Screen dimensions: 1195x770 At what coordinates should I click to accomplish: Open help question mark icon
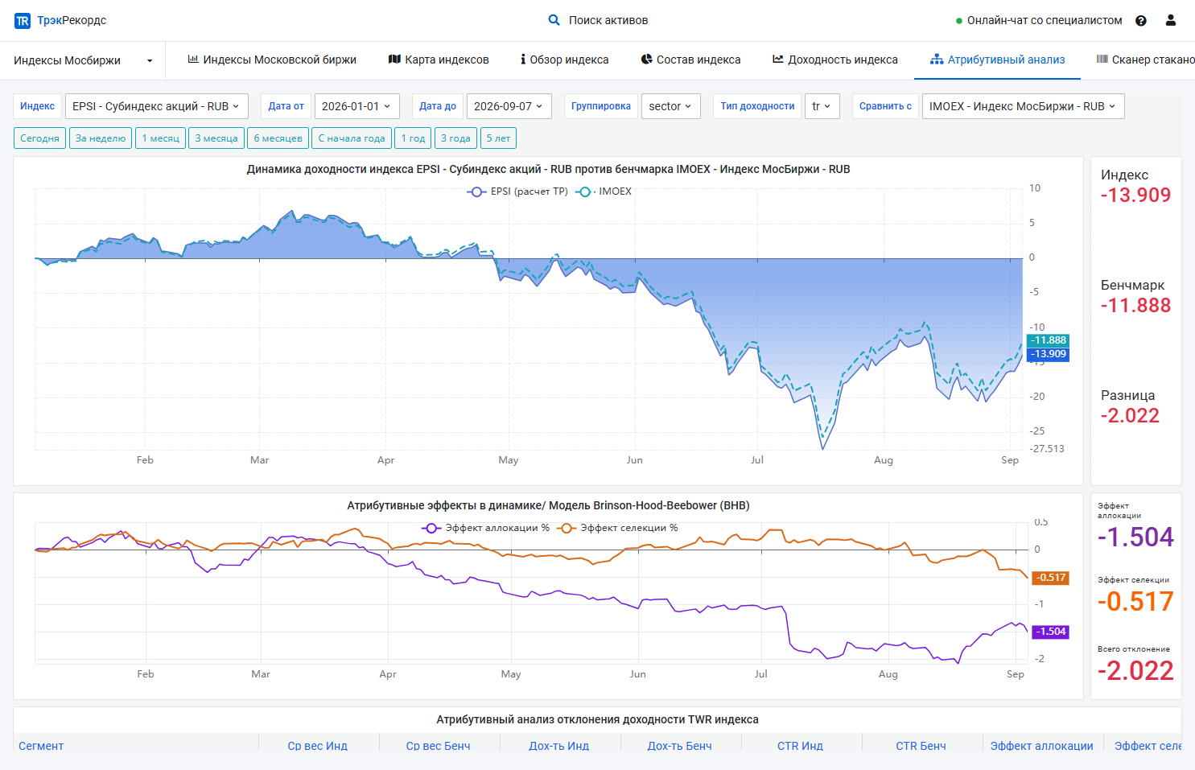(1140, 21)
